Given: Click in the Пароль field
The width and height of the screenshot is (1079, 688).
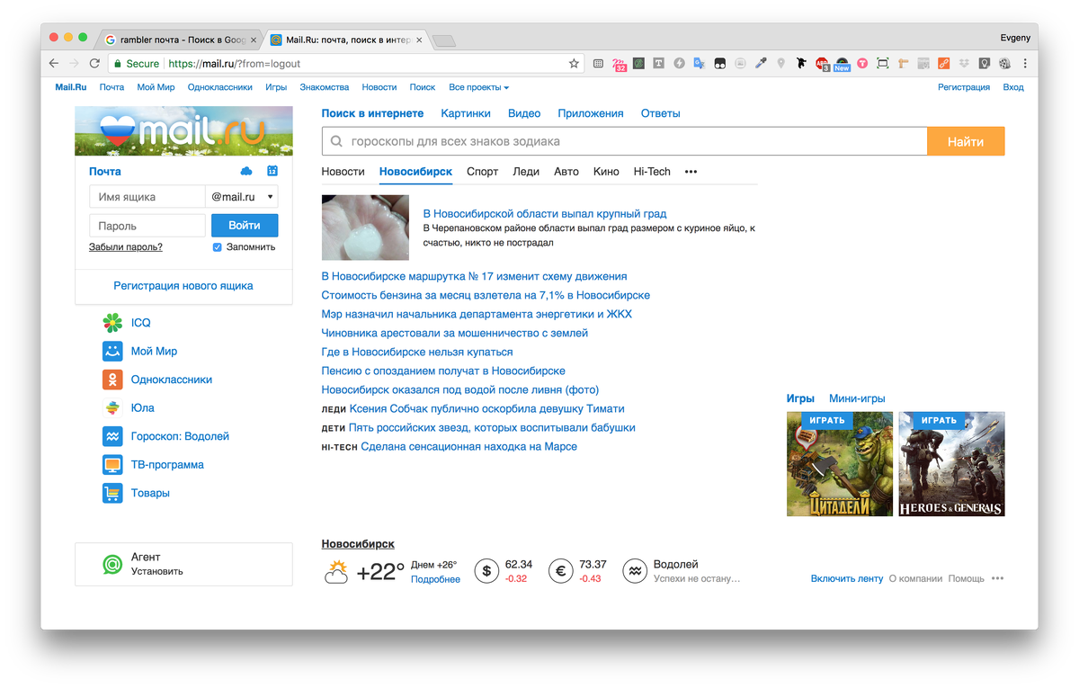Looking at the screenshot, I should (x=147, y=226).
